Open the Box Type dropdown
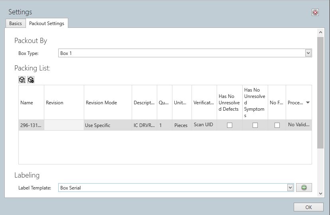Viewport: 330px width, 215px height. (x=308, y=53)
